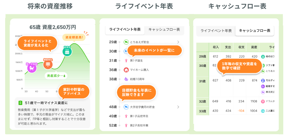This screenshot has width=289, height=139.
Task: Click the pink baby stroller chart marker
Action: click(32, 67)
